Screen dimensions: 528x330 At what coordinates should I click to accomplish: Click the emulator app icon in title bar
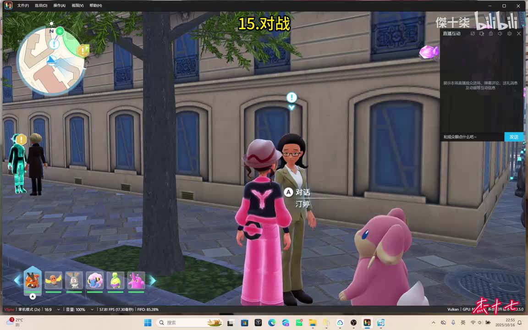tap(8, 5)
